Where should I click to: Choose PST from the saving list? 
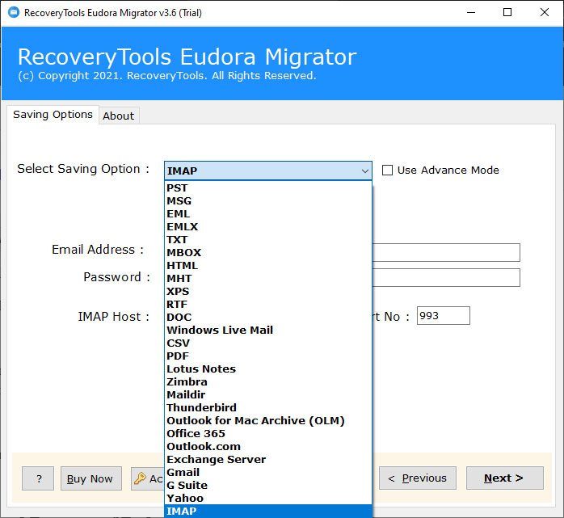point(268,187)
